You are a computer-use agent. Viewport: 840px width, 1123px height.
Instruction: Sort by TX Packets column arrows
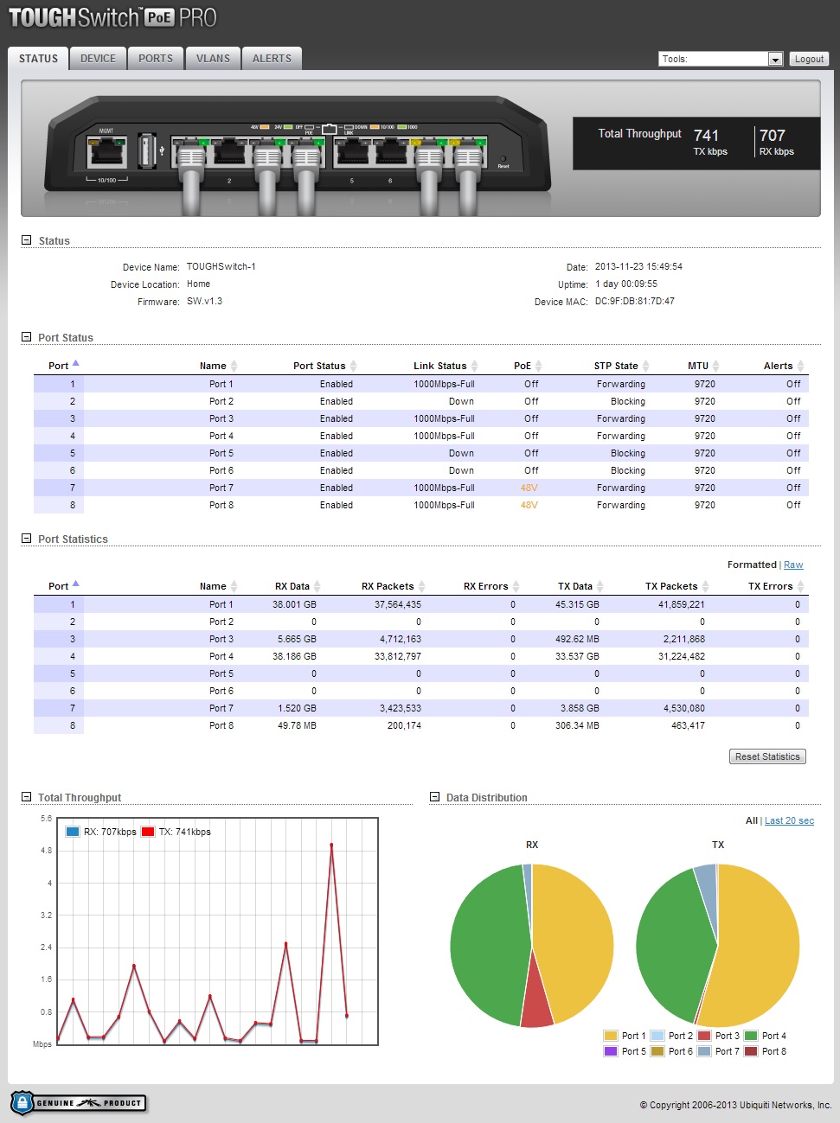point(705,586)
